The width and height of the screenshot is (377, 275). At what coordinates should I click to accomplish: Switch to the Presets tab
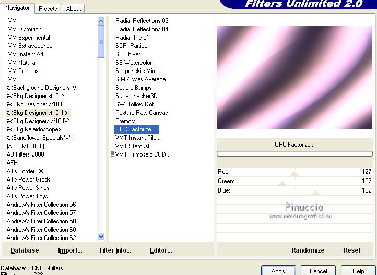[x=48, y=9]
